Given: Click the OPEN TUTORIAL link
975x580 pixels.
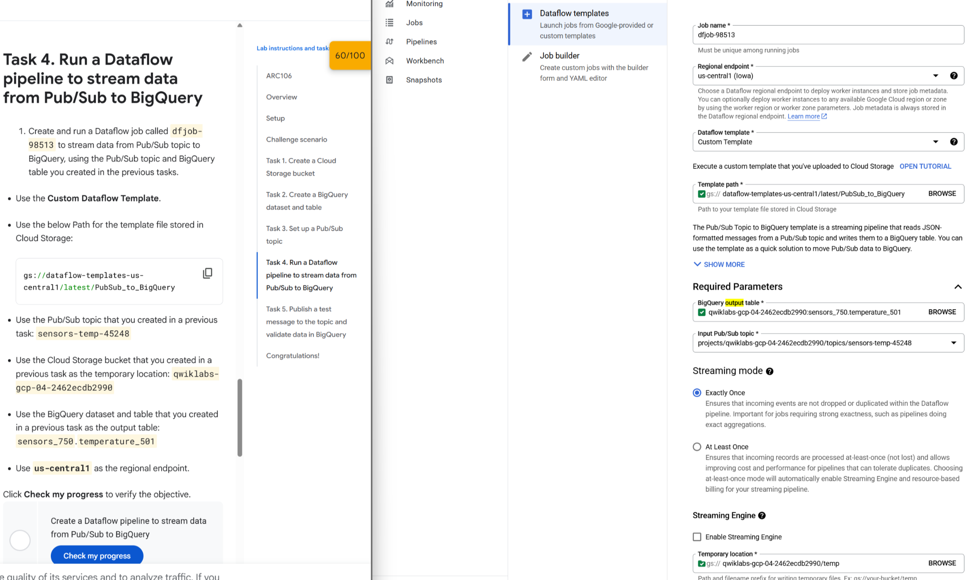Looking at the screenshot, I should point(925,166).
